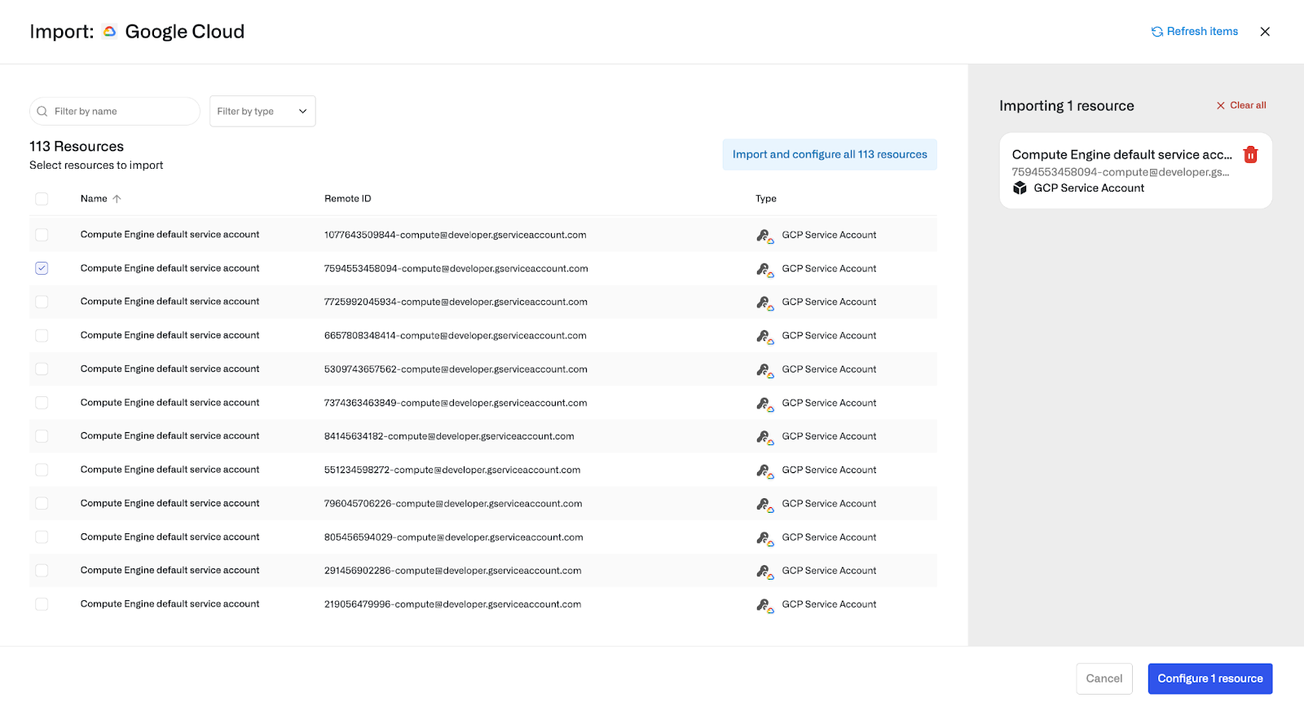Click the X icon beside Clear all

[x=1221, y=106]
